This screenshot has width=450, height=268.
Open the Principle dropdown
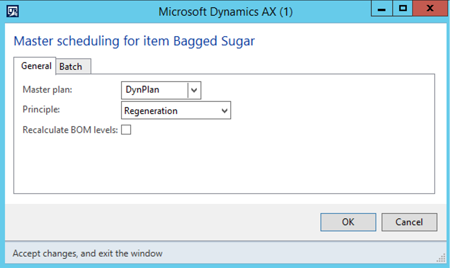point(224,110)
